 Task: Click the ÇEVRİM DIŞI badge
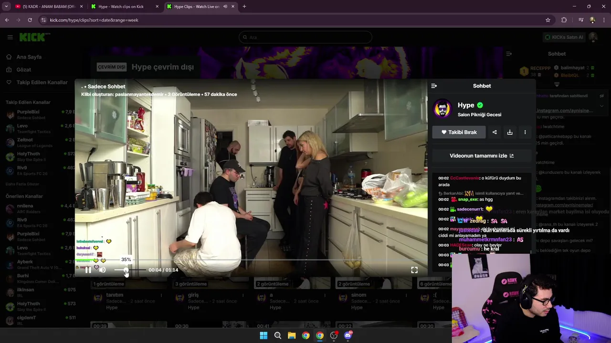pyautogui.click(x=112, y=67)
